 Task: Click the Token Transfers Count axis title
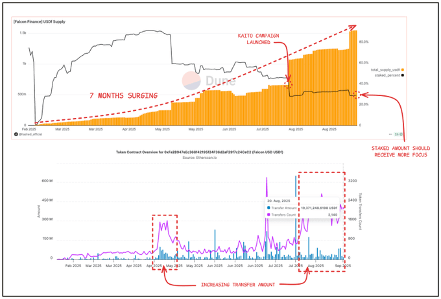pos(361,211)
